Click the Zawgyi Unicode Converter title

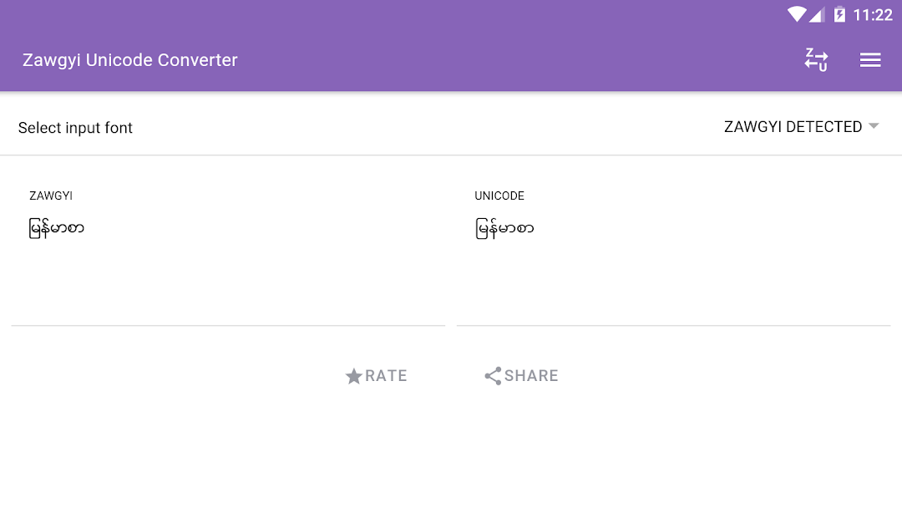[130, 60]
